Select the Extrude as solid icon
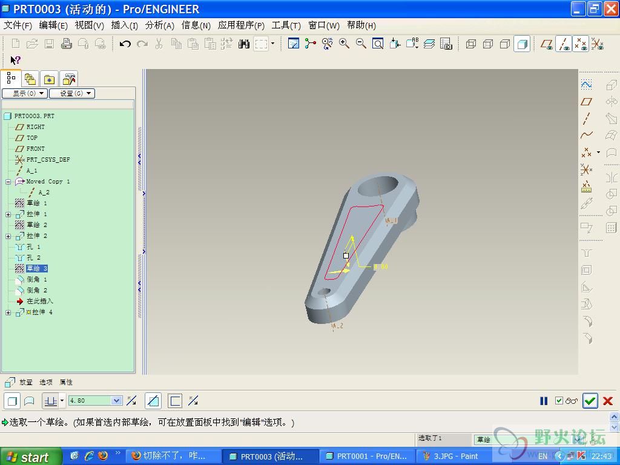The image size is (620, 465). point(12,401)
